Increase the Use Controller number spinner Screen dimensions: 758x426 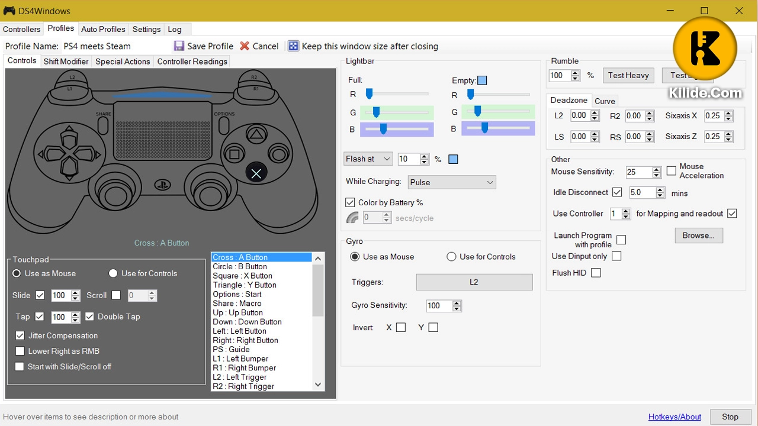click(x=626, y=211)
